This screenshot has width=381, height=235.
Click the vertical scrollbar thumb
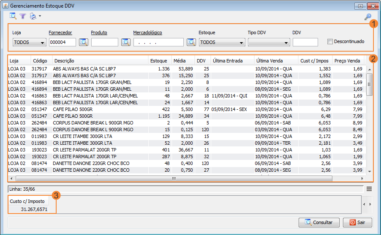tap(369, 84)
